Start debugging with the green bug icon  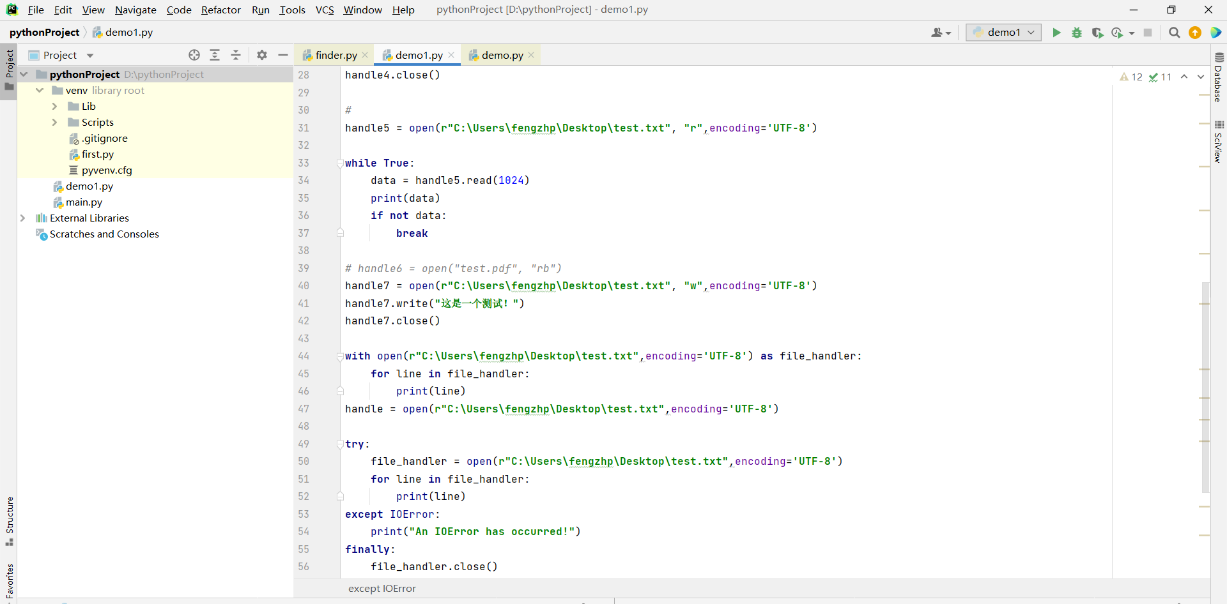coord(1077,33)
